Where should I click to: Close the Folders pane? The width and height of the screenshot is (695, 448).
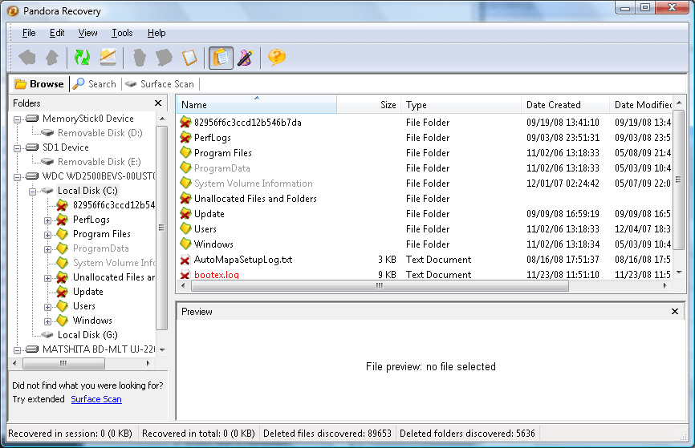coord(158,103)
